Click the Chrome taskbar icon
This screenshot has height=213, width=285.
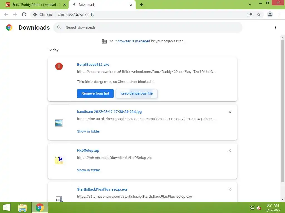pyautogui.click(x=40, y=207)
